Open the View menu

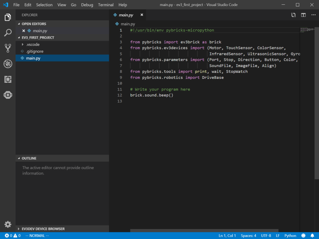pyautogui.click(x=62, y=5)
